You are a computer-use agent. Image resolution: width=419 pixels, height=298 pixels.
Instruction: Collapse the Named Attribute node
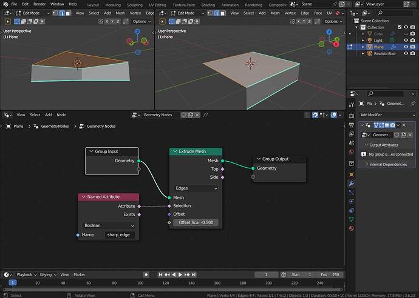coord(84,197)
